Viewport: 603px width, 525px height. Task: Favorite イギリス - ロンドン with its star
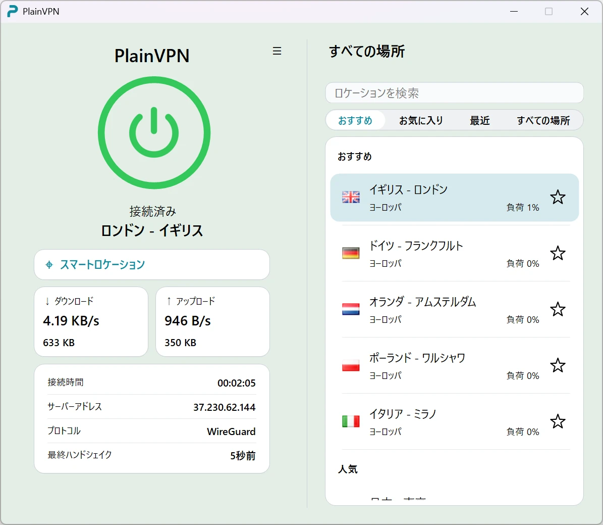coord(558,197)
